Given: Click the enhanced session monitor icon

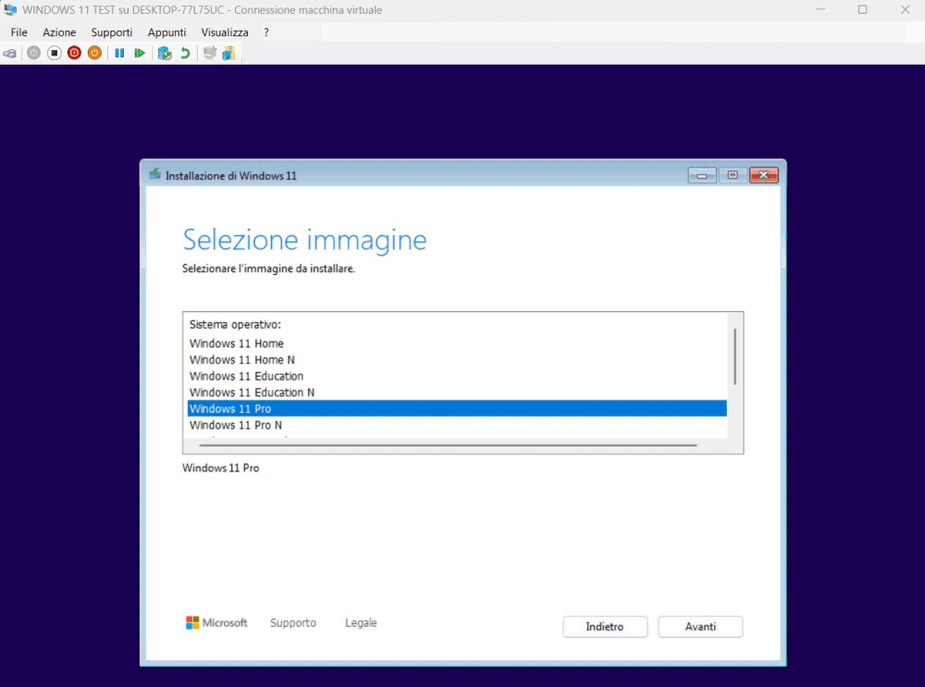Looking at the screenshot, I should [209, 53].
